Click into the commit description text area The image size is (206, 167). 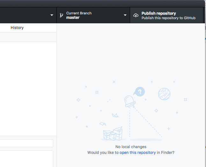click(26, 158)
